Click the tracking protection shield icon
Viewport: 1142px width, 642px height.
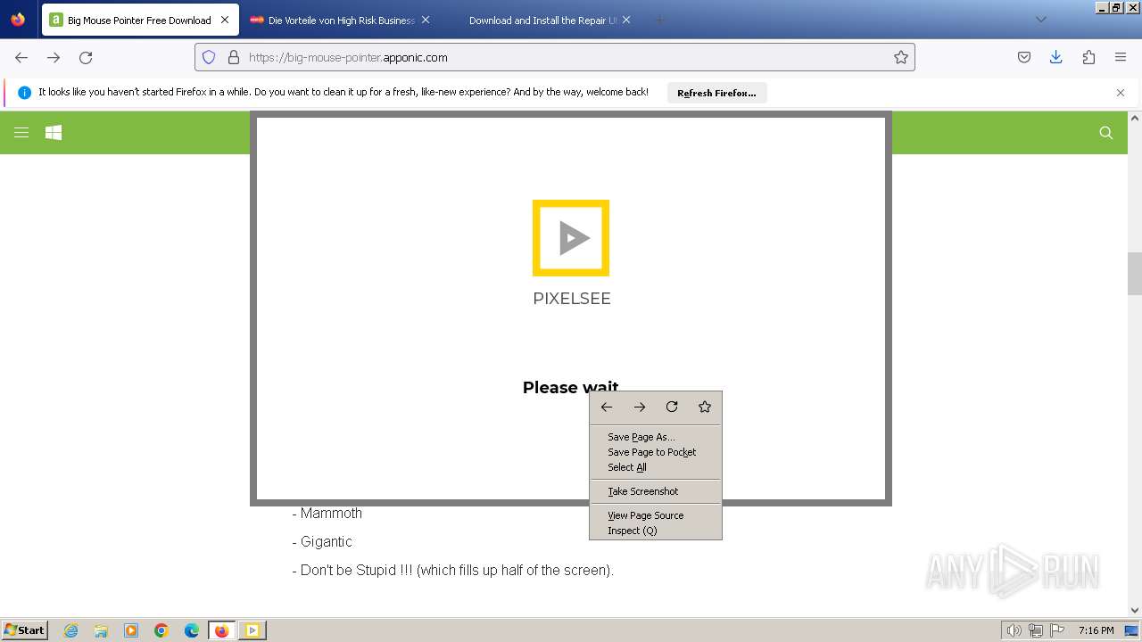pos(209,57)
